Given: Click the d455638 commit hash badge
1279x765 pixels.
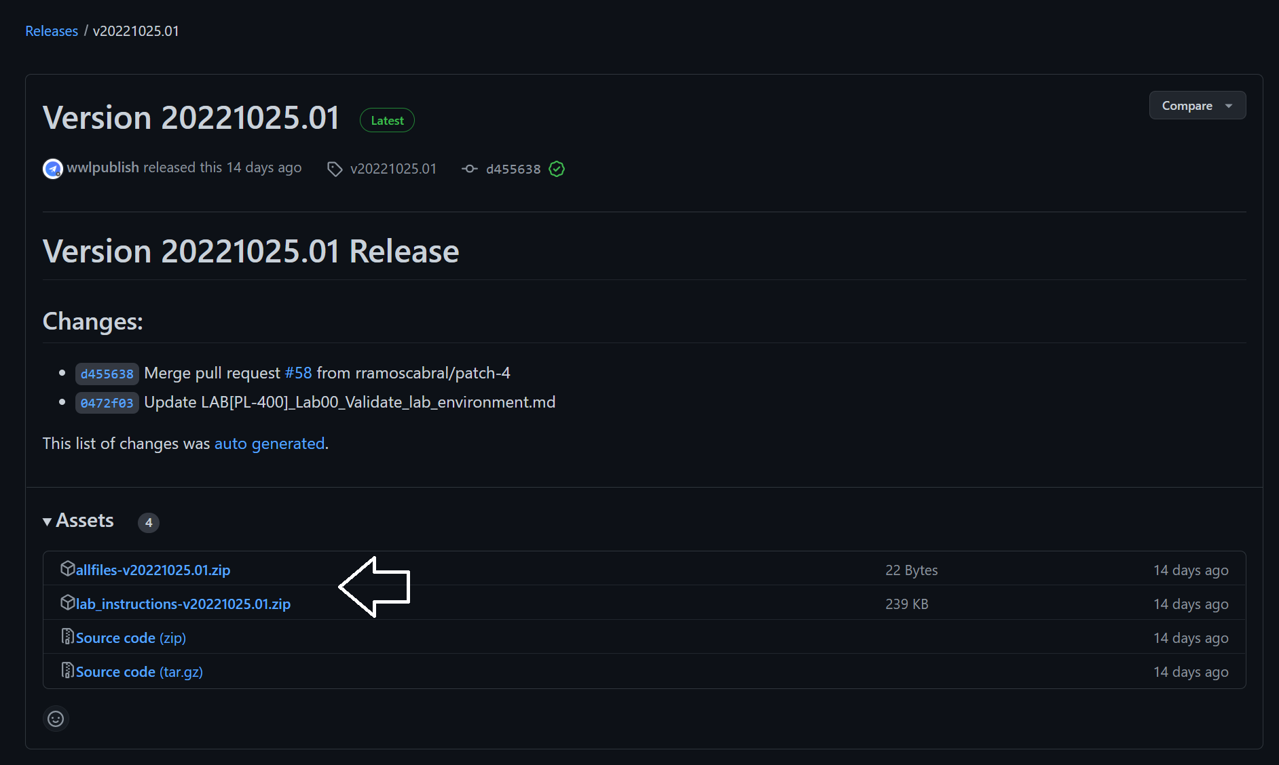Looking at the screenshot, I should (x=107, y=373).
